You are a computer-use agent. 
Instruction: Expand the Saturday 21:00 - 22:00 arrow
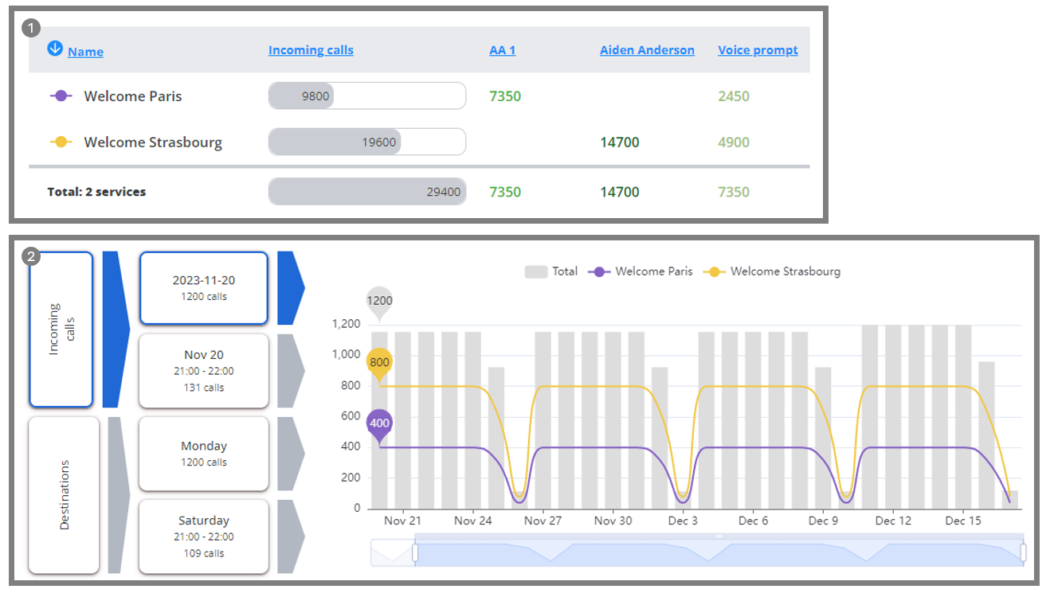[290, 536]
